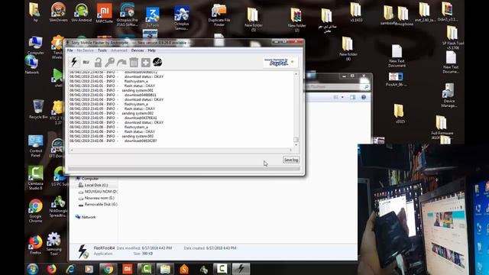Select Computer node in Explorer navigation pane

[x=87, y=179]
